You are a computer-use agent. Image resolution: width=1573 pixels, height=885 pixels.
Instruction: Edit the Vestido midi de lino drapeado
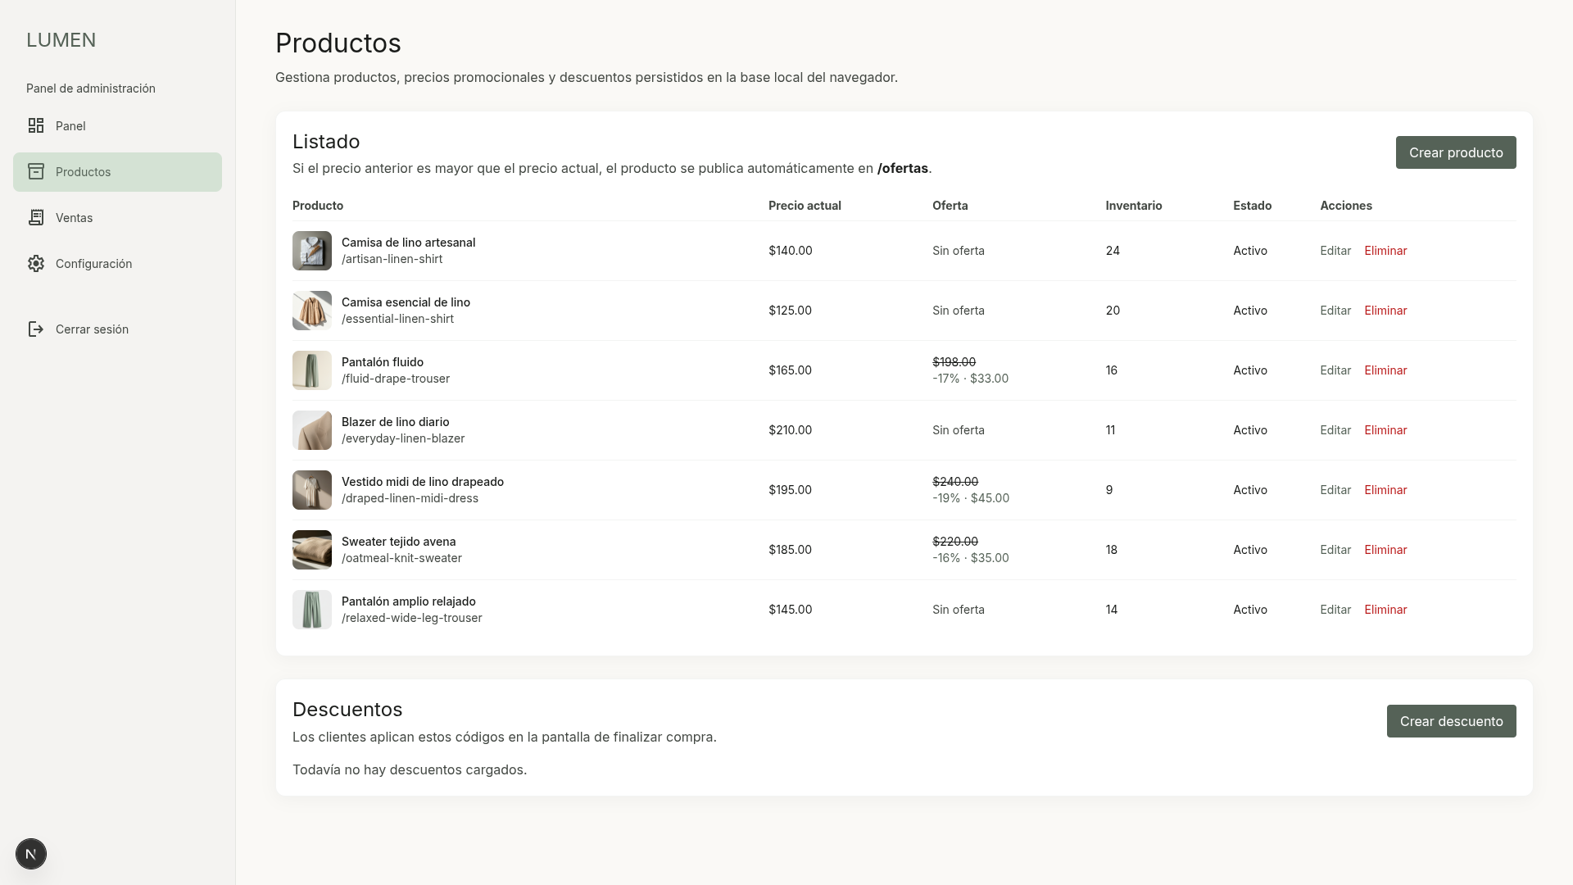coord(1335,490)
